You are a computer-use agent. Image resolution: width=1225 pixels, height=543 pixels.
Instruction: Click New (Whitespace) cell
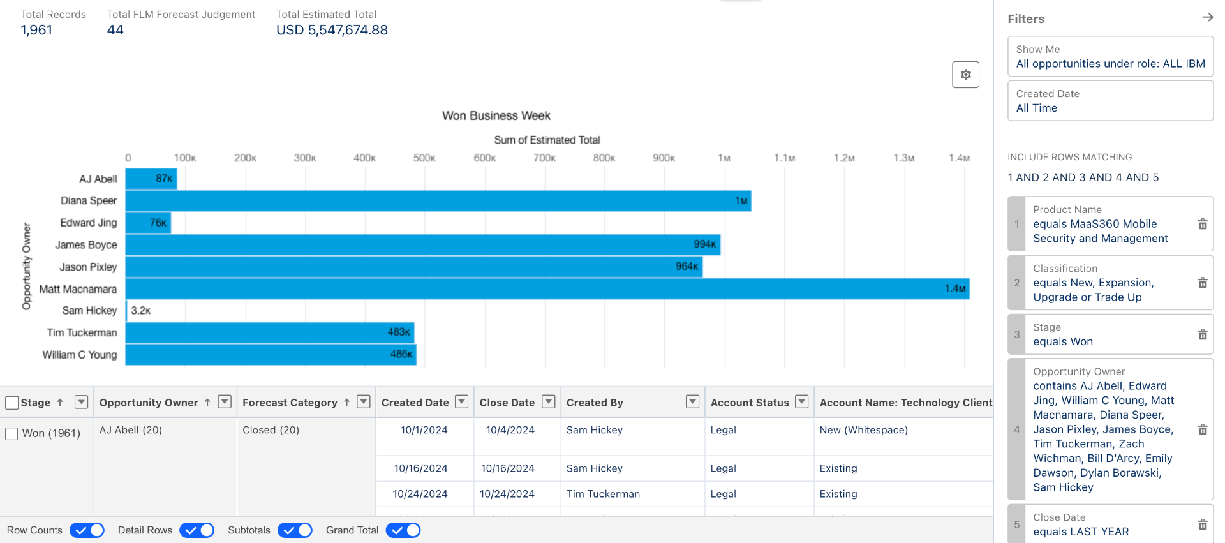point(864,430)
